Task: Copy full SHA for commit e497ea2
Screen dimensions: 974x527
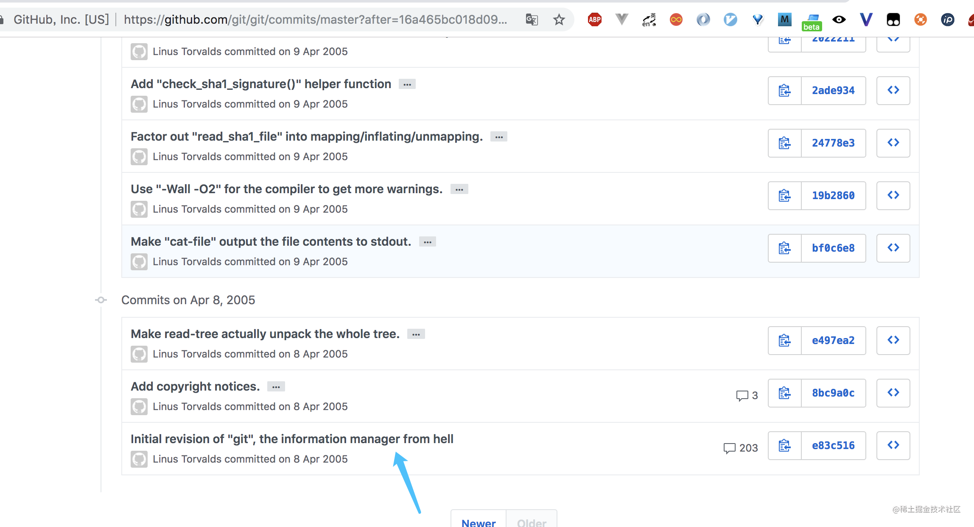Action: [784, 341]
